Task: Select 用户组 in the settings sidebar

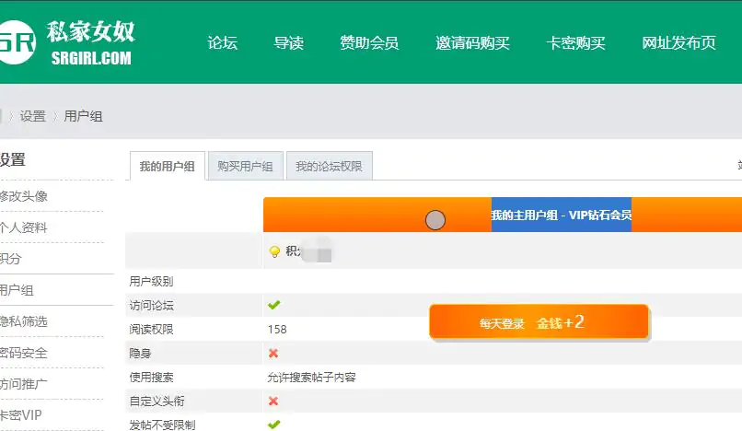Action: (x=17, y=290)
